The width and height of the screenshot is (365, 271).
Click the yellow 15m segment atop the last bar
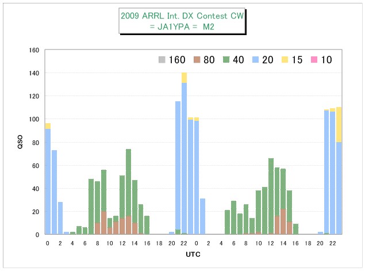(339, 125)
